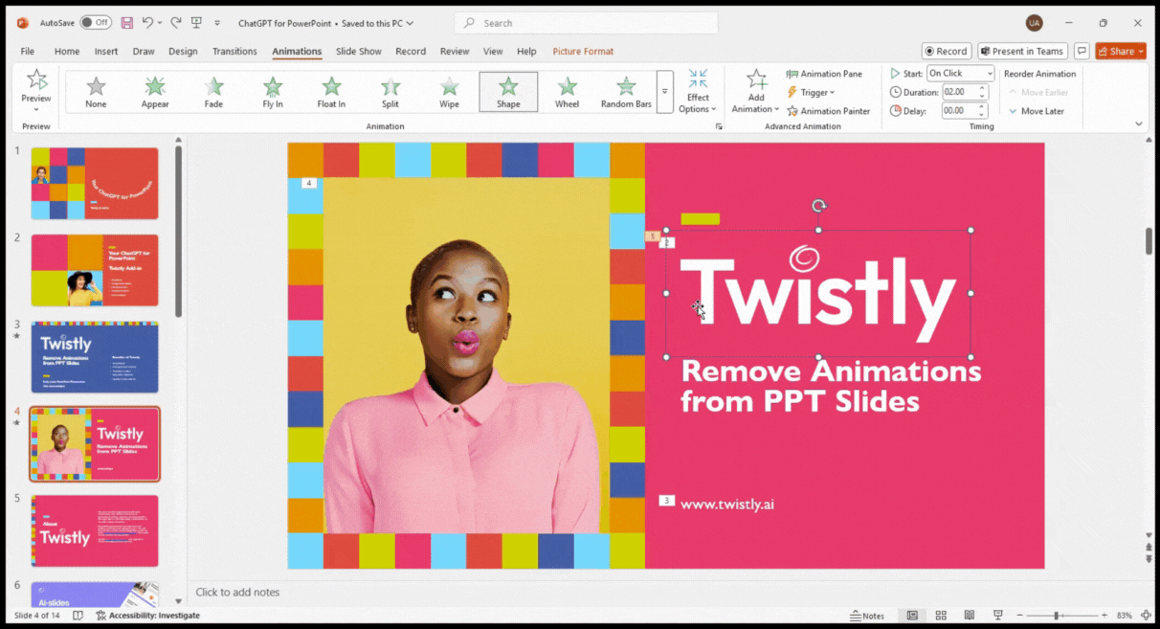Open the Effect Options dropdown
1160x629 pixels.
[x=698, y=91]
